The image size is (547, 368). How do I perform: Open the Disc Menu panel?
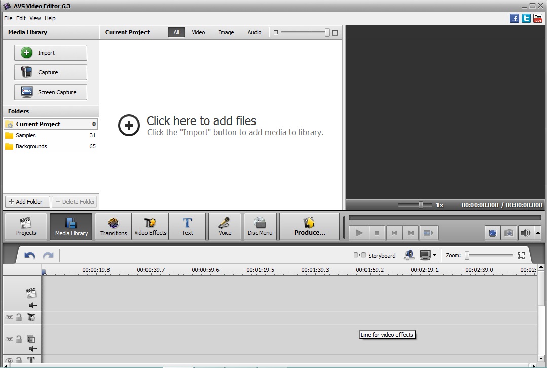(x=260, y=226)
